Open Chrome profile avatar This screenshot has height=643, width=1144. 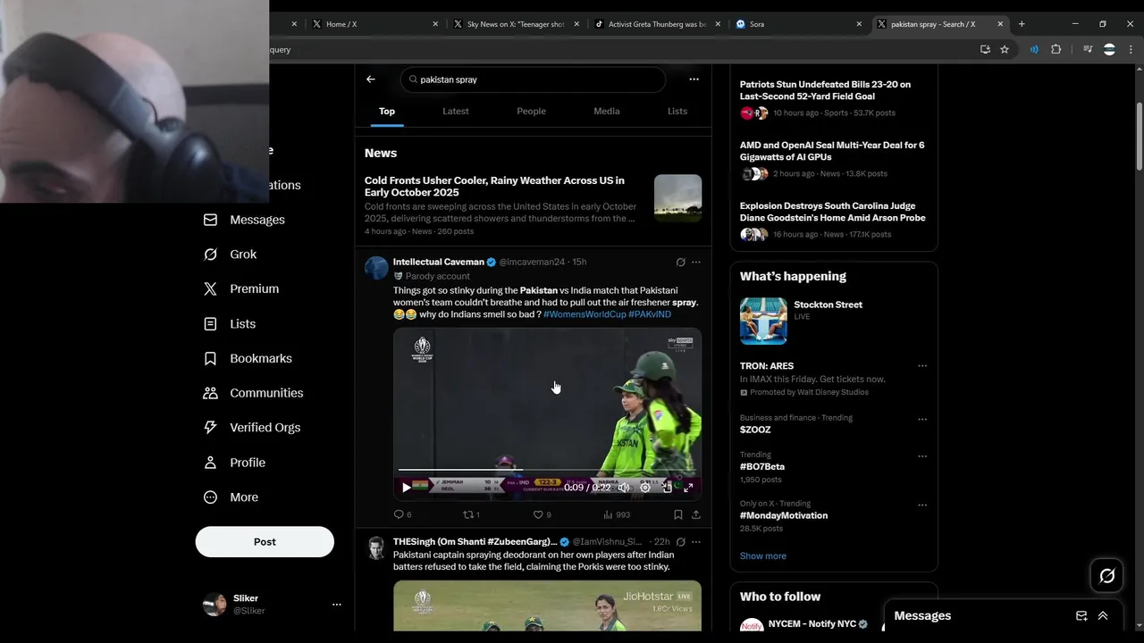(x=1109, y=50)
